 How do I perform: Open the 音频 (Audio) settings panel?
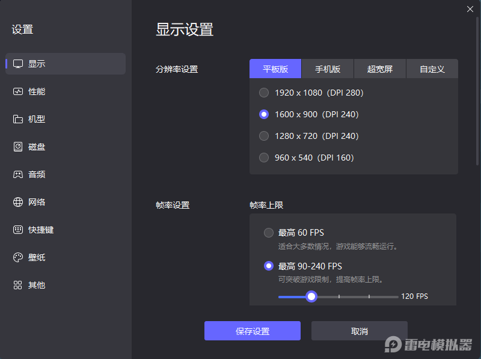pos(36,174)
